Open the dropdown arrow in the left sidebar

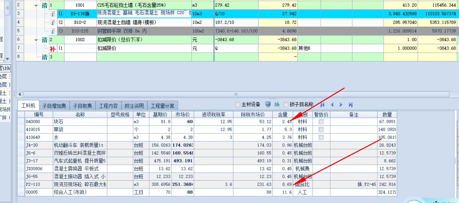pos(7,59)
